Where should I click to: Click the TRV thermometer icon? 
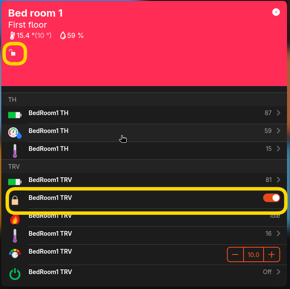click(x=15, y=236)
